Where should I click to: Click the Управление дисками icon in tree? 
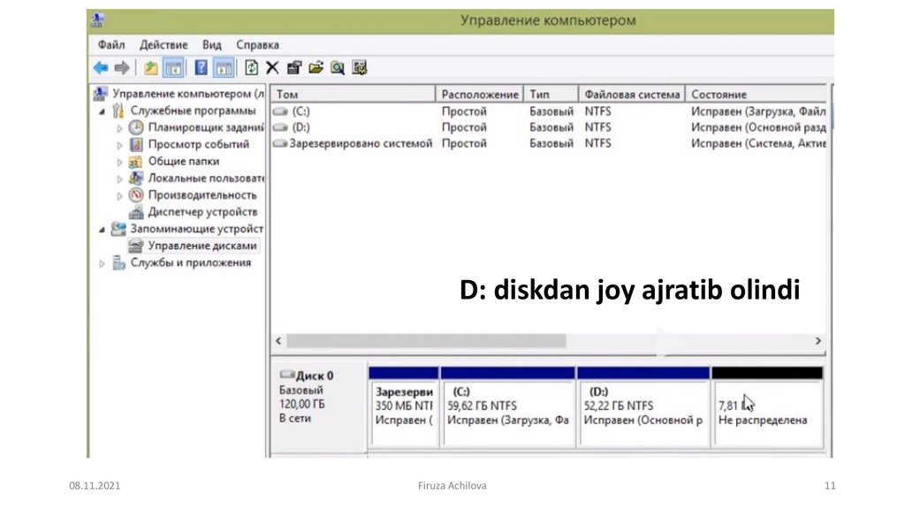pyautogui.click(x=136, y=246)
